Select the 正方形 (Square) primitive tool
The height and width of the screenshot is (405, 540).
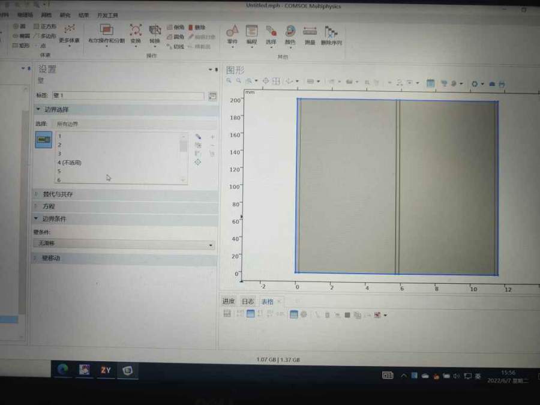(45, 26)
